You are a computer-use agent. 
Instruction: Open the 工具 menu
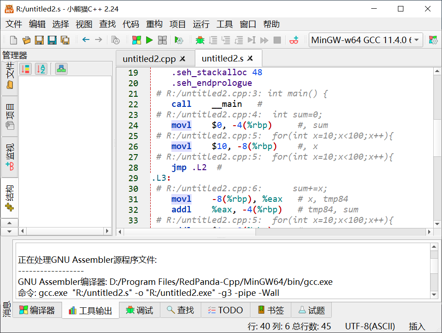point(224,24)
